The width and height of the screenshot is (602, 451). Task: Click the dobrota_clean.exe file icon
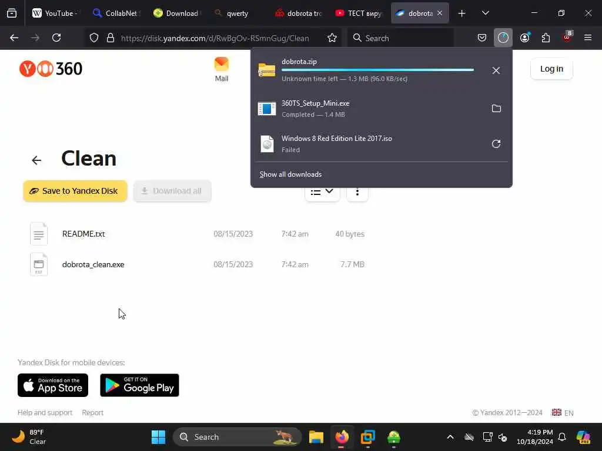click(x=39, y=264)
